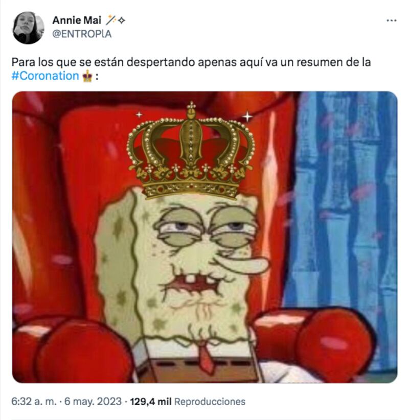Click the 129,4 mil view count

[151, 401]
